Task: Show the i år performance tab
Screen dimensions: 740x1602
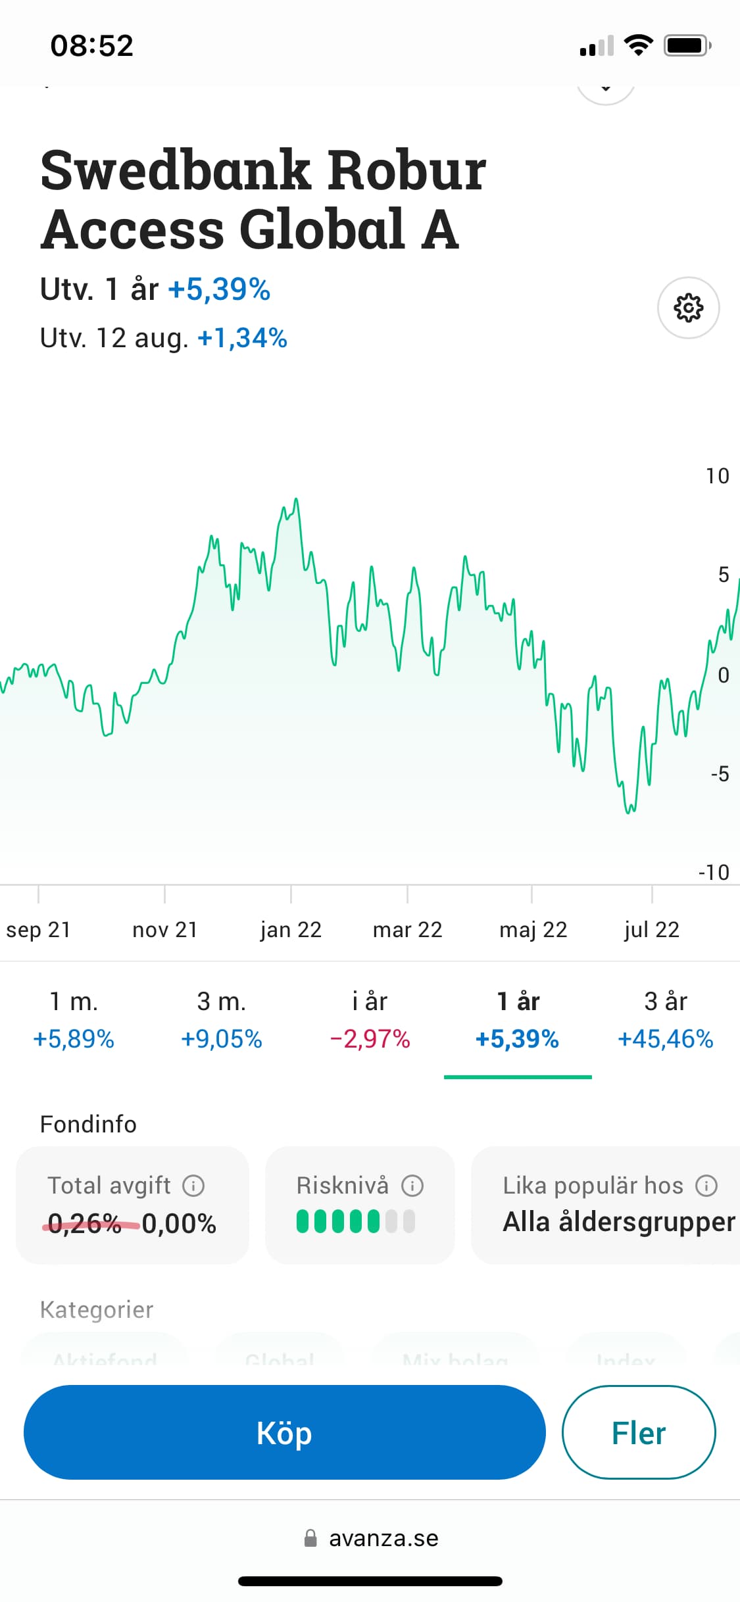Action: pos(370,1019)
